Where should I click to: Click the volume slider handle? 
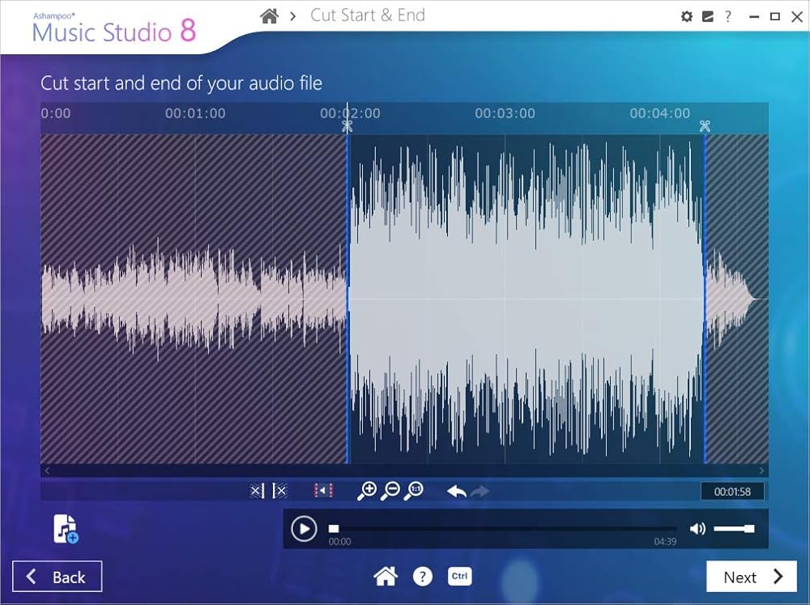point(749,529)
